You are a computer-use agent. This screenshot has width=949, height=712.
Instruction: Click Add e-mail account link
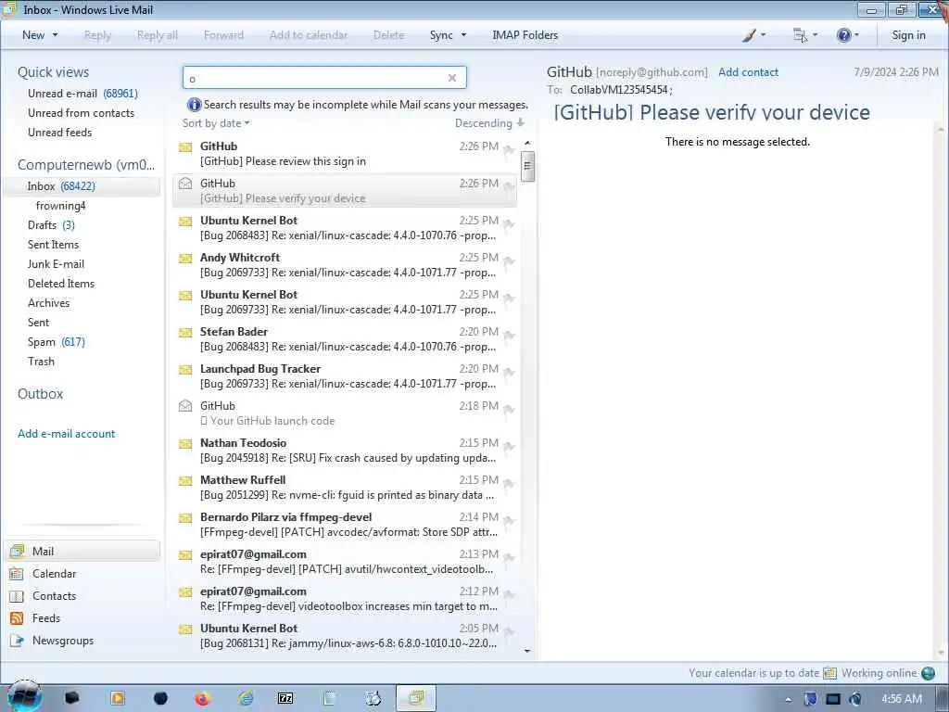coord(66,434)
